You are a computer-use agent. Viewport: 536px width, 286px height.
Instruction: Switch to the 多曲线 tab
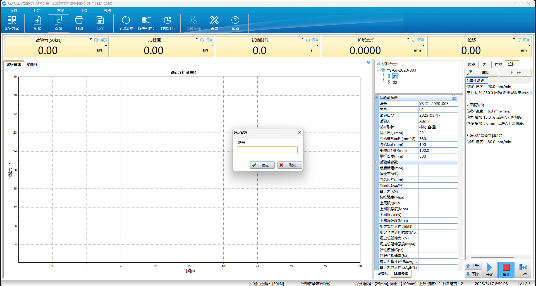pyautogui.click(x=32, y=65)
